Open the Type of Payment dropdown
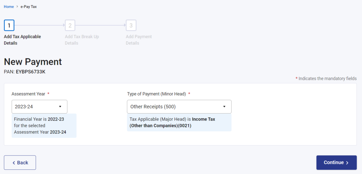Screen dimensions: 362x174 coord(179,106)
